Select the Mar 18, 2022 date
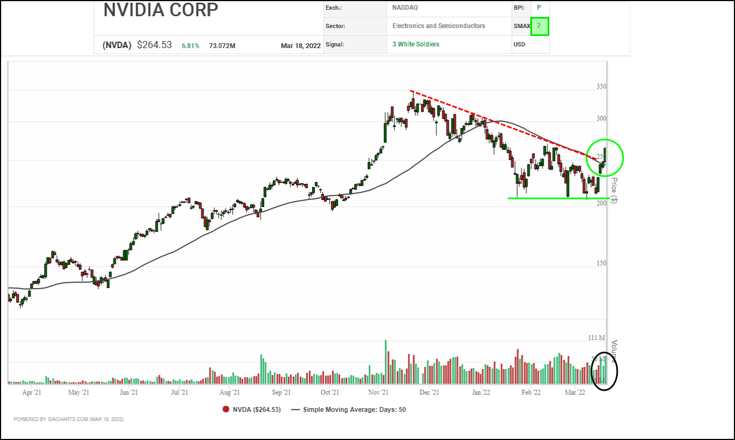 coord(301,46)
